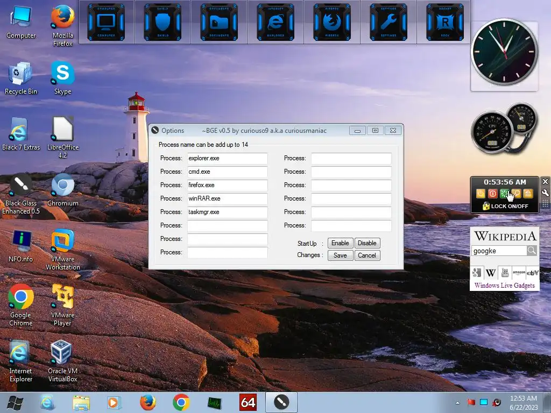Click the eject icon in shutdown gadget
This screenshot has height=413, width=551.
[x=528, y=194]
